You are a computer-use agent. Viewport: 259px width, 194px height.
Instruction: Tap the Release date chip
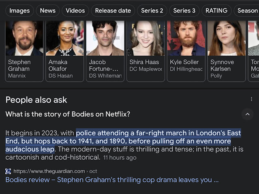point(113,11)
